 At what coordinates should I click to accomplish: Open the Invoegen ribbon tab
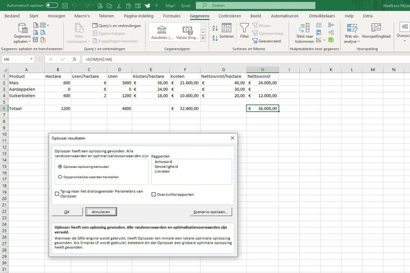[56, 16]
